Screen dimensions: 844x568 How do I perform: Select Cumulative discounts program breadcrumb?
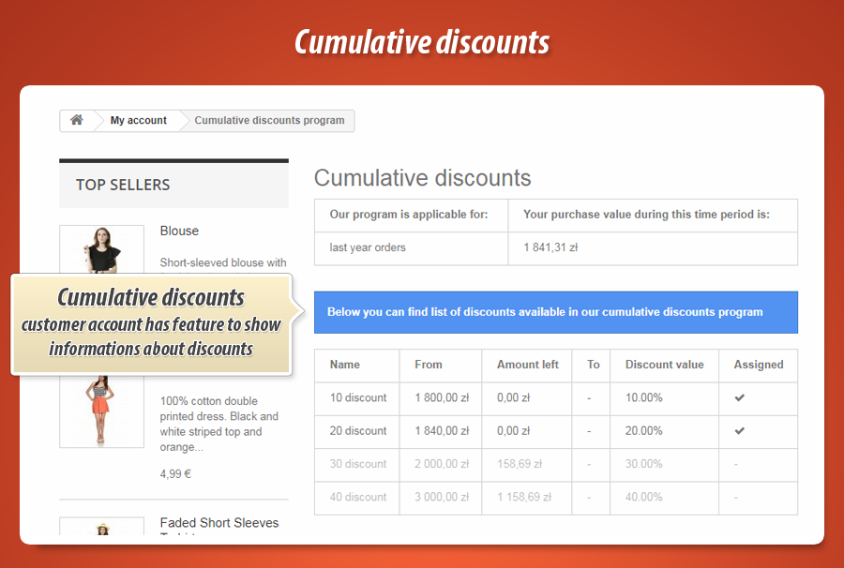point(269,120)
